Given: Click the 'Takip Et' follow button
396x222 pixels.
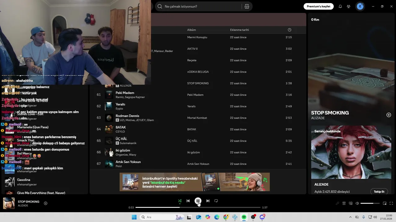Looking at the screenshot, I should coord(379,191).
